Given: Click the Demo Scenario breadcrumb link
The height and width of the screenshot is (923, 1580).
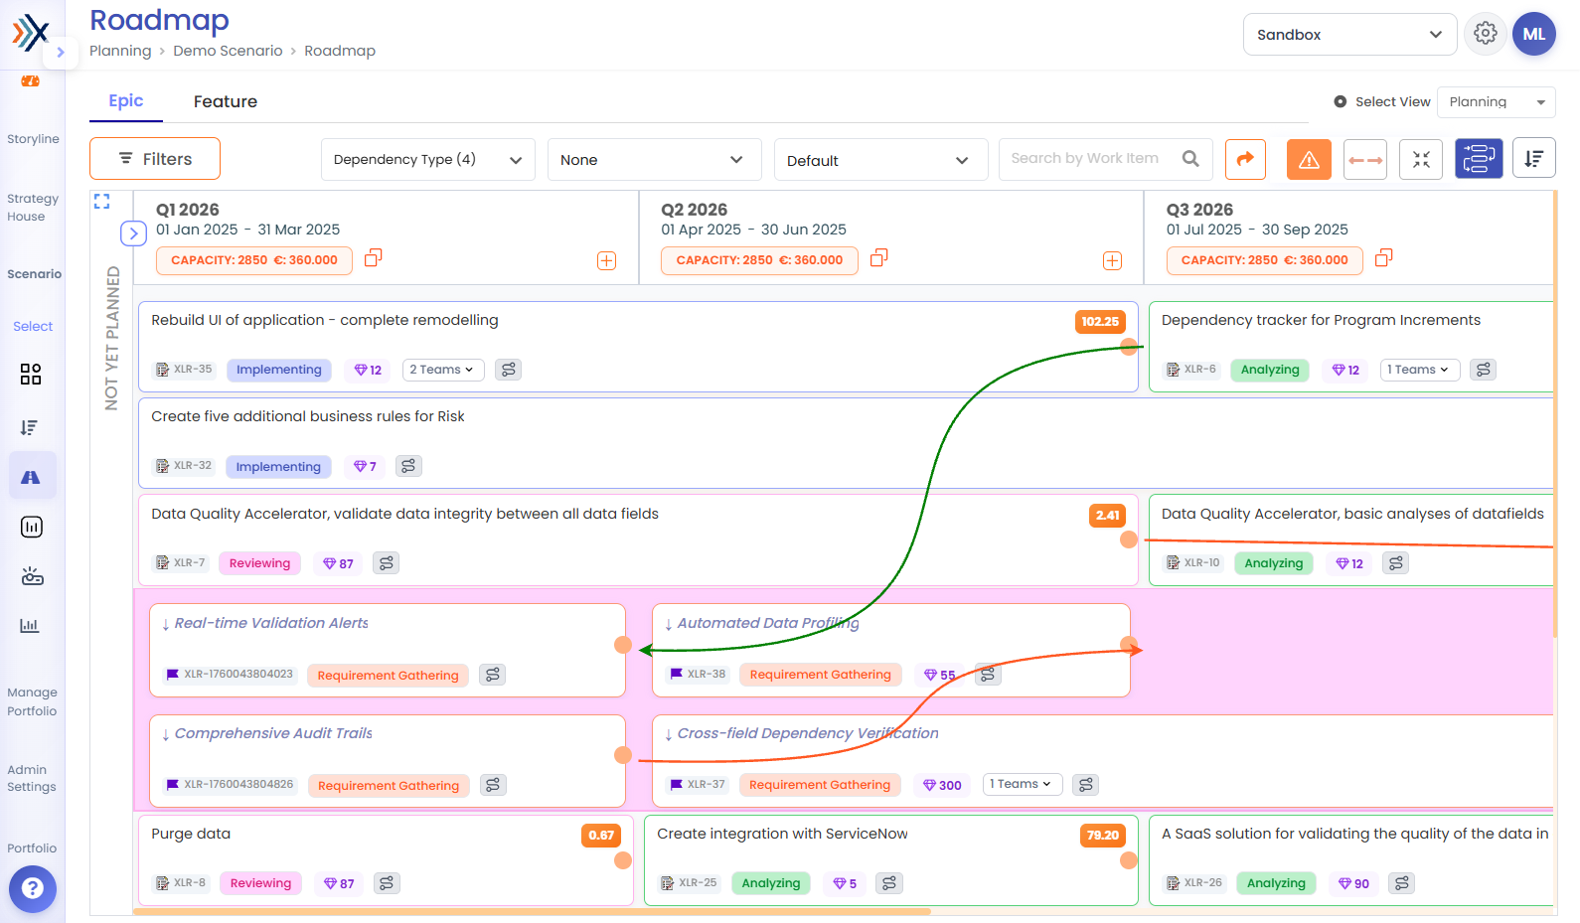Looking at the screenshot, I should click(228, 51).
